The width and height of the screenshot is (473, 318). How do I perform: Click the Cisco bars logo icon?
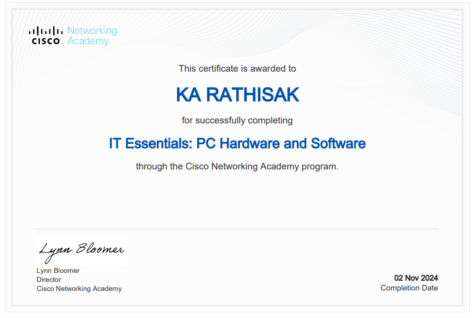click(x=46, y=36)
